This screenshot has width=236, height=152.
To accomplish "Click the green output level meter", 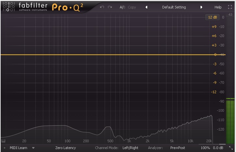I will pyautogui.click(x=230, y=121).
